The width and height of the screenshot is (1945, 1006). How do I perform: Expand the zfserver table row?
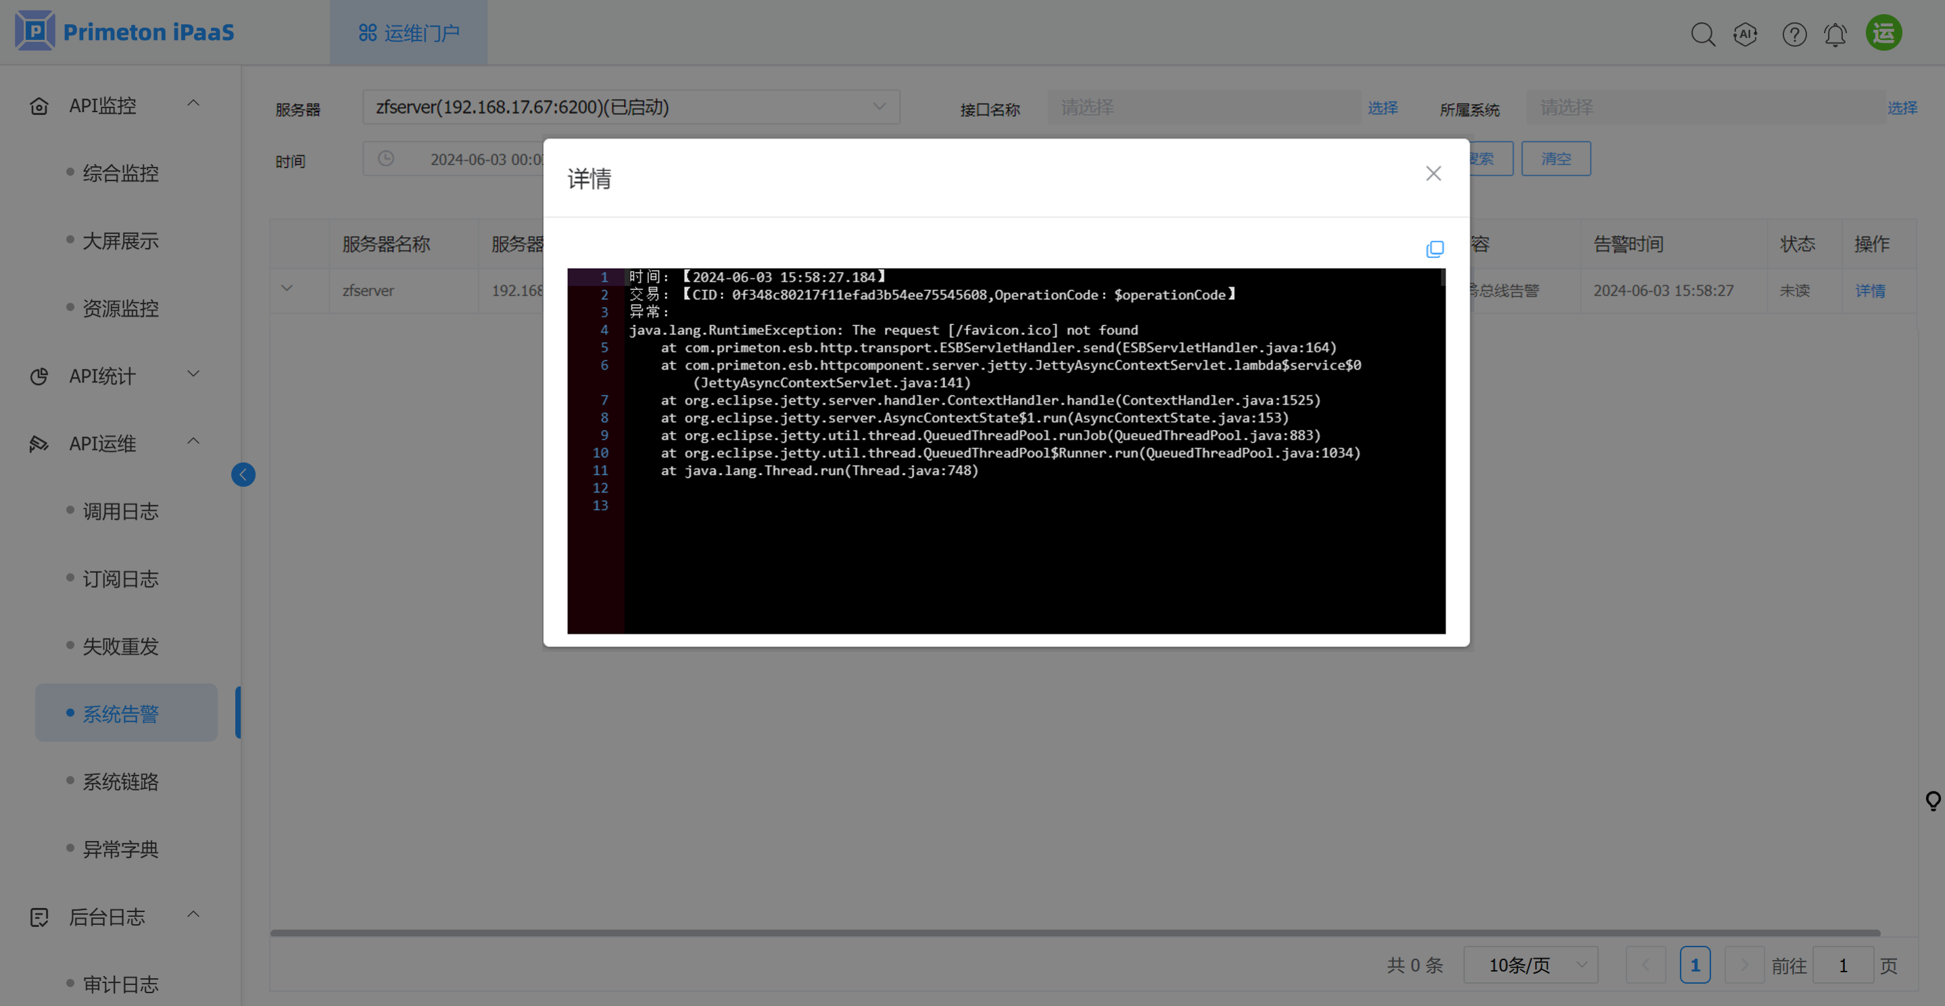pyautogui.click(x=287, y=289)
